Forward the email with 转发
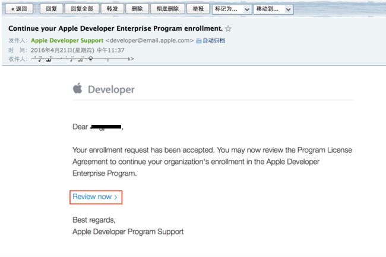Screen dimensions: 386x257 pos(112,9)
